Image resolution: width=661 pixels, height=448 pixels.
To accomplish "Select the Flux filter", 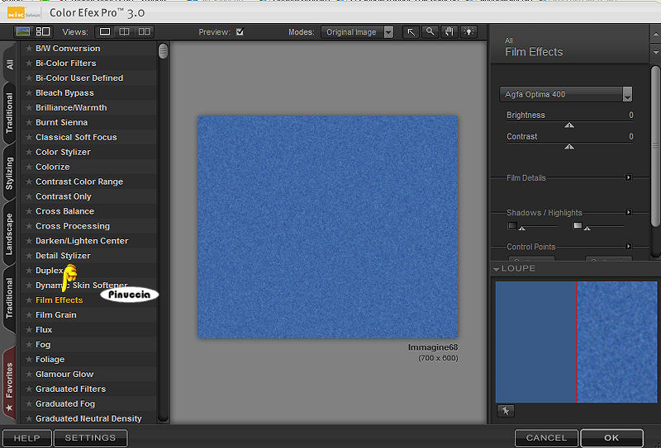I will 44,330.
